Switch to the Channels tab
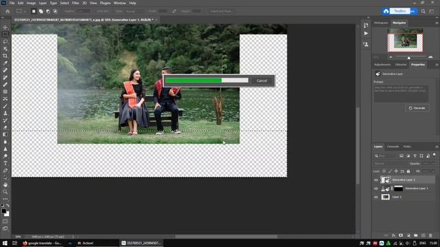 click(393, 146)
